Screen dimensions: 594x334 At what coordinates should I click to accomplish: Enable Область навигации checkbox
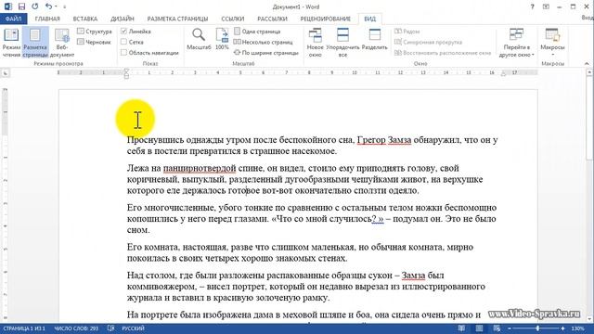[x=123, y=53]
